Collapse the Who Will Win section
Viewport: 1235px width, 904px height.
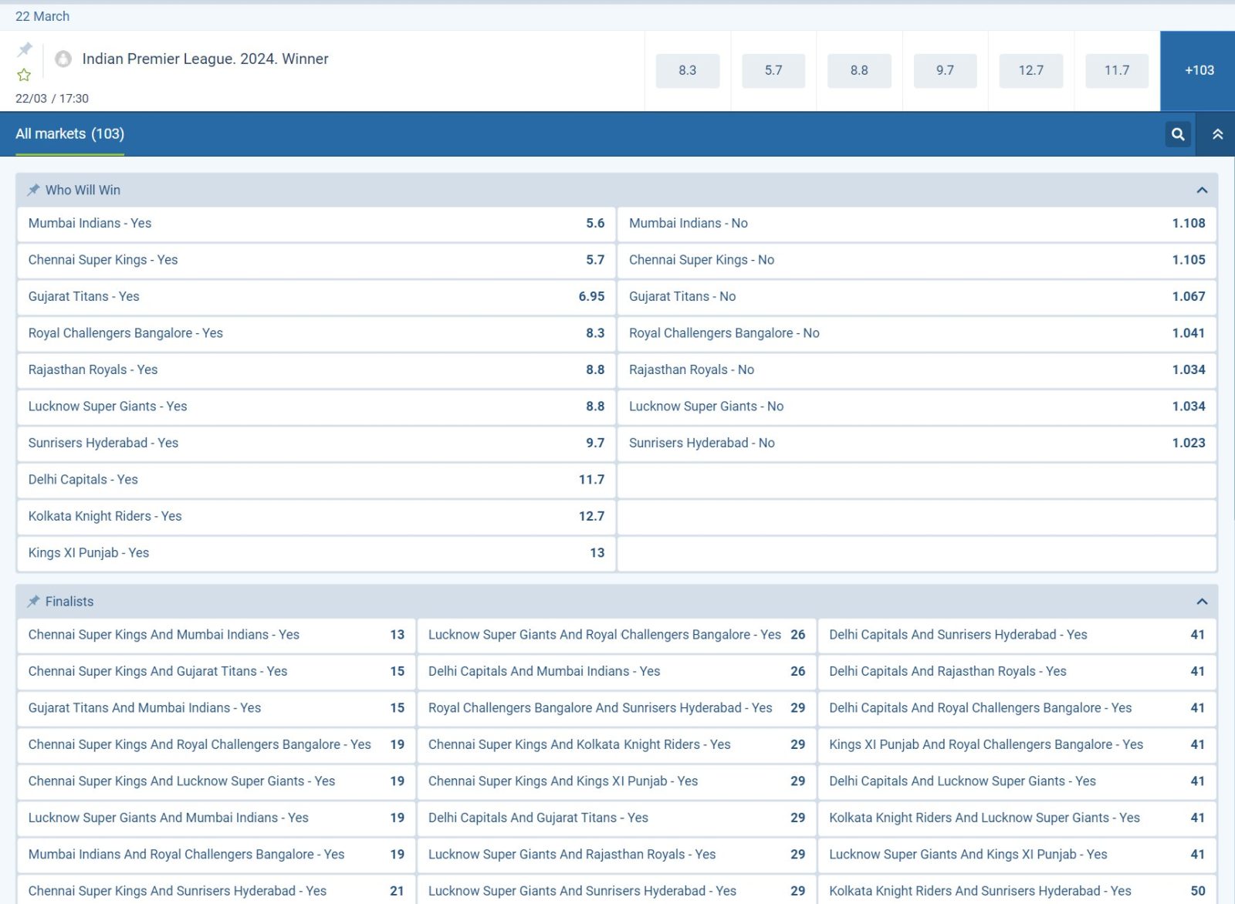tap(1201, 190)
